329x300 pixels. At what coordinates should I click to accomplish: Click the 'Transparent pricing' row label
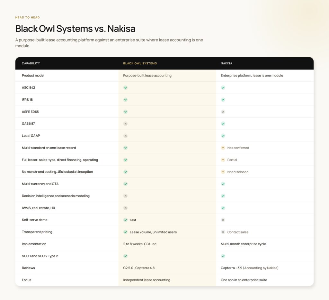(37, 232)
